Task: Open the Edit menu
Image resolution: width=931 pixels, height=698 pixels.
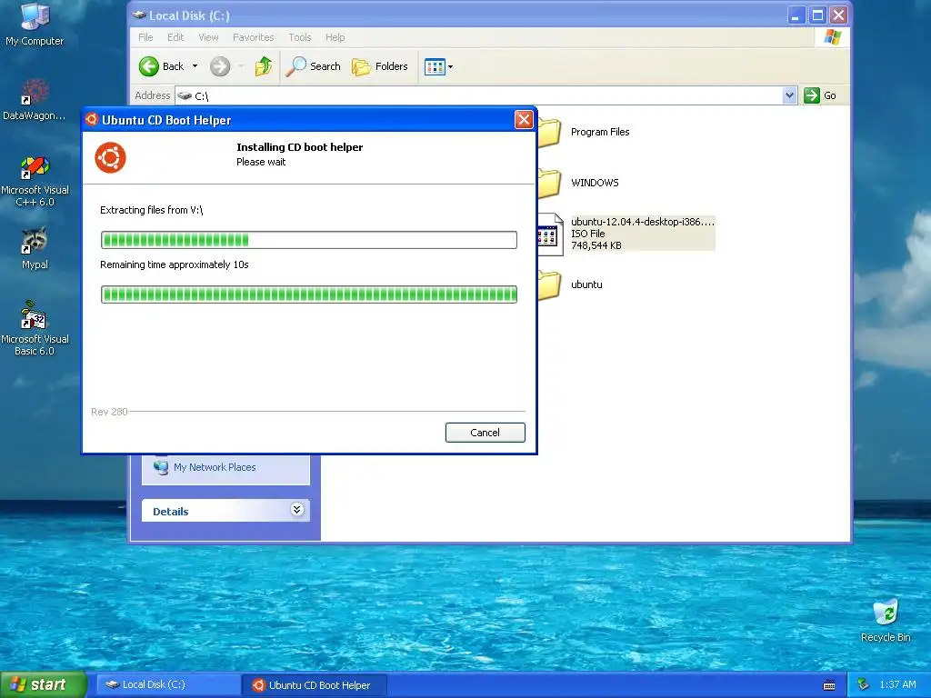Action: coord(175,37)
